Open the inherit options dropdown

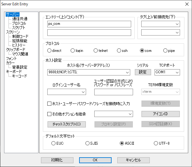point(113,114)
